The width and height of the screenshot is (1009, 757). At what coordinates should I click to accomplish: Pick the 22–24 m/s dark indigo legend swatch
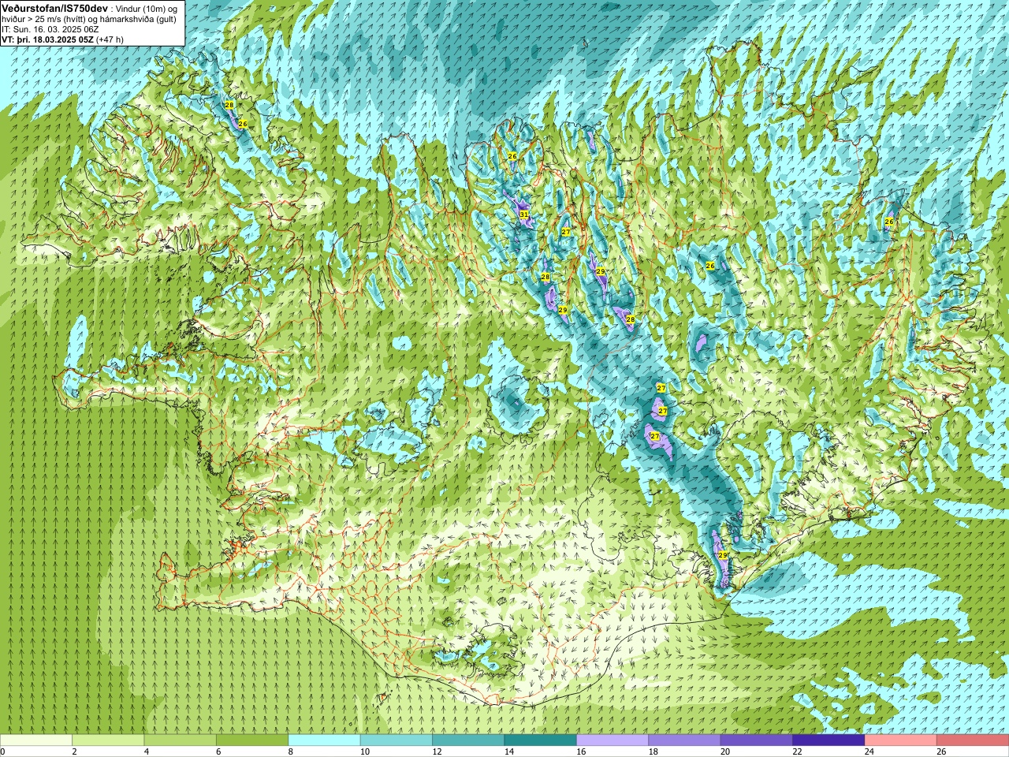pyautogui.click(x=828, y=740)
